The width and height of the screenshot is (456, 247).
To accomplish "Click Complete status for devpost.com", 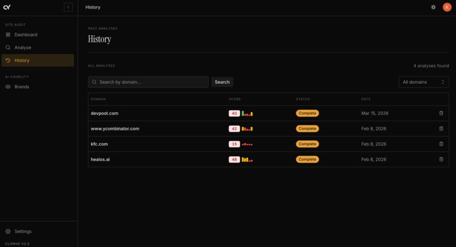I will pyautogui.click(x=307, y=114).
